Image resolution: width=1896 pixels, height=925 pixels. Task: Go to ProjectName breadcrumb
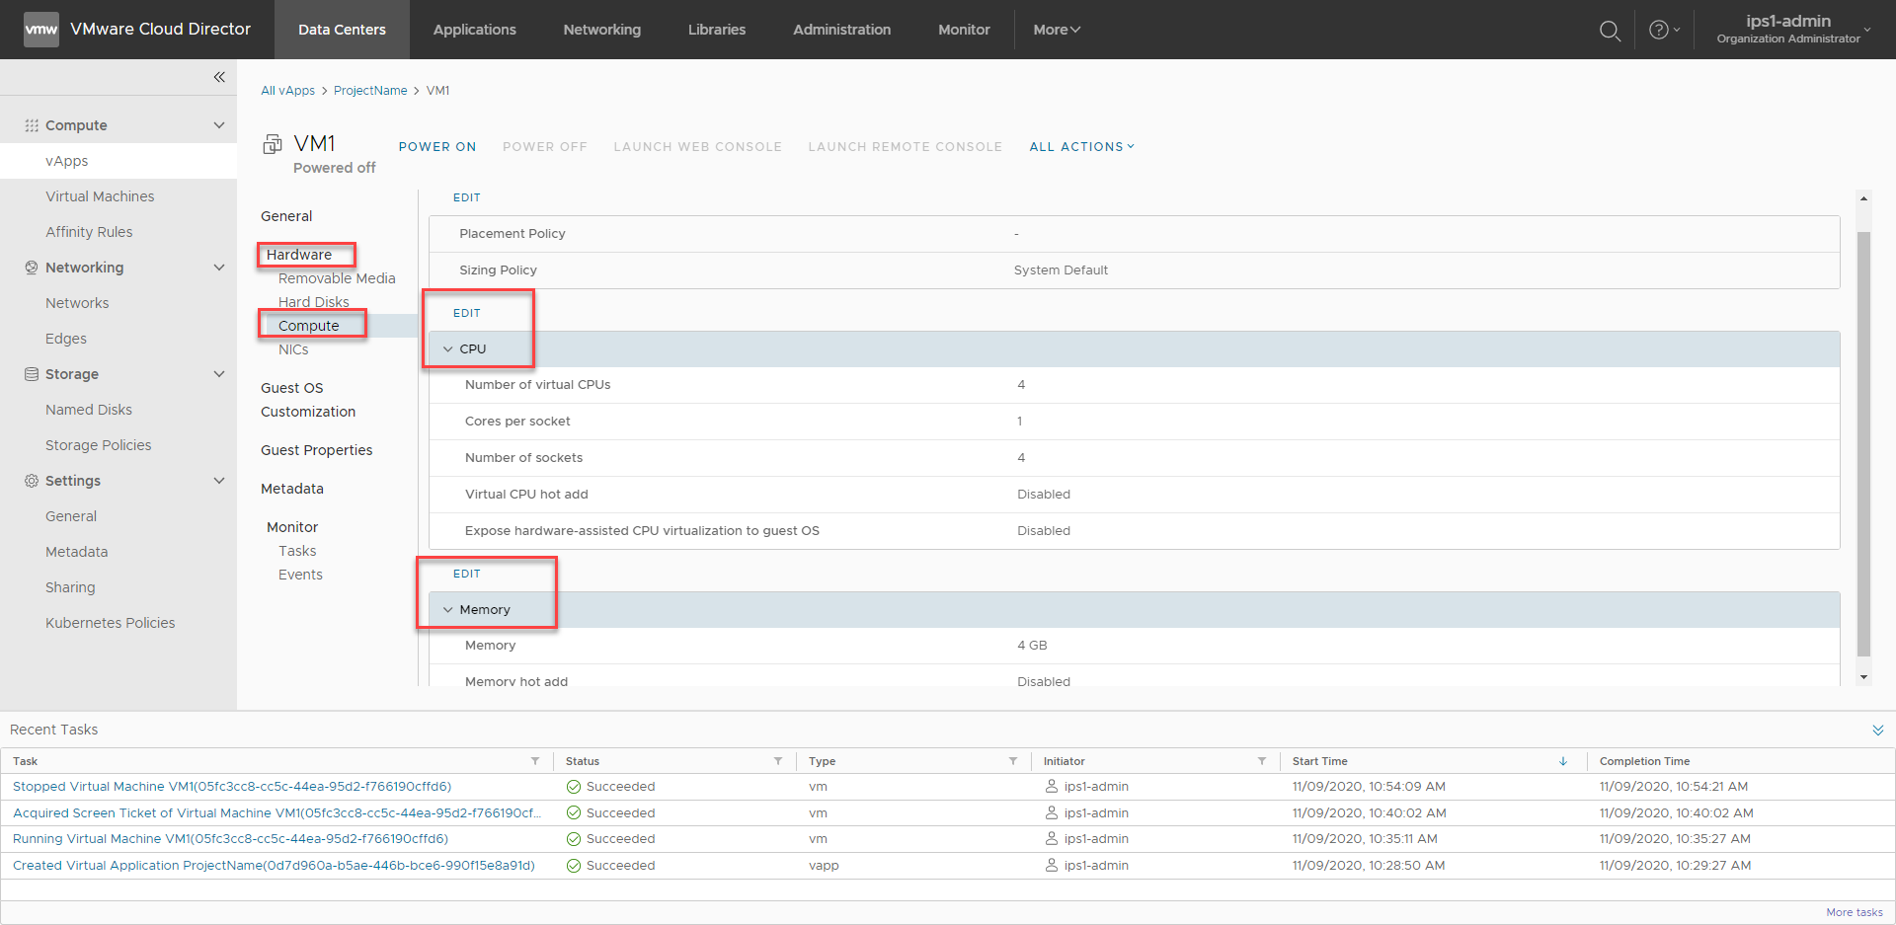click(x=370, y=91)
